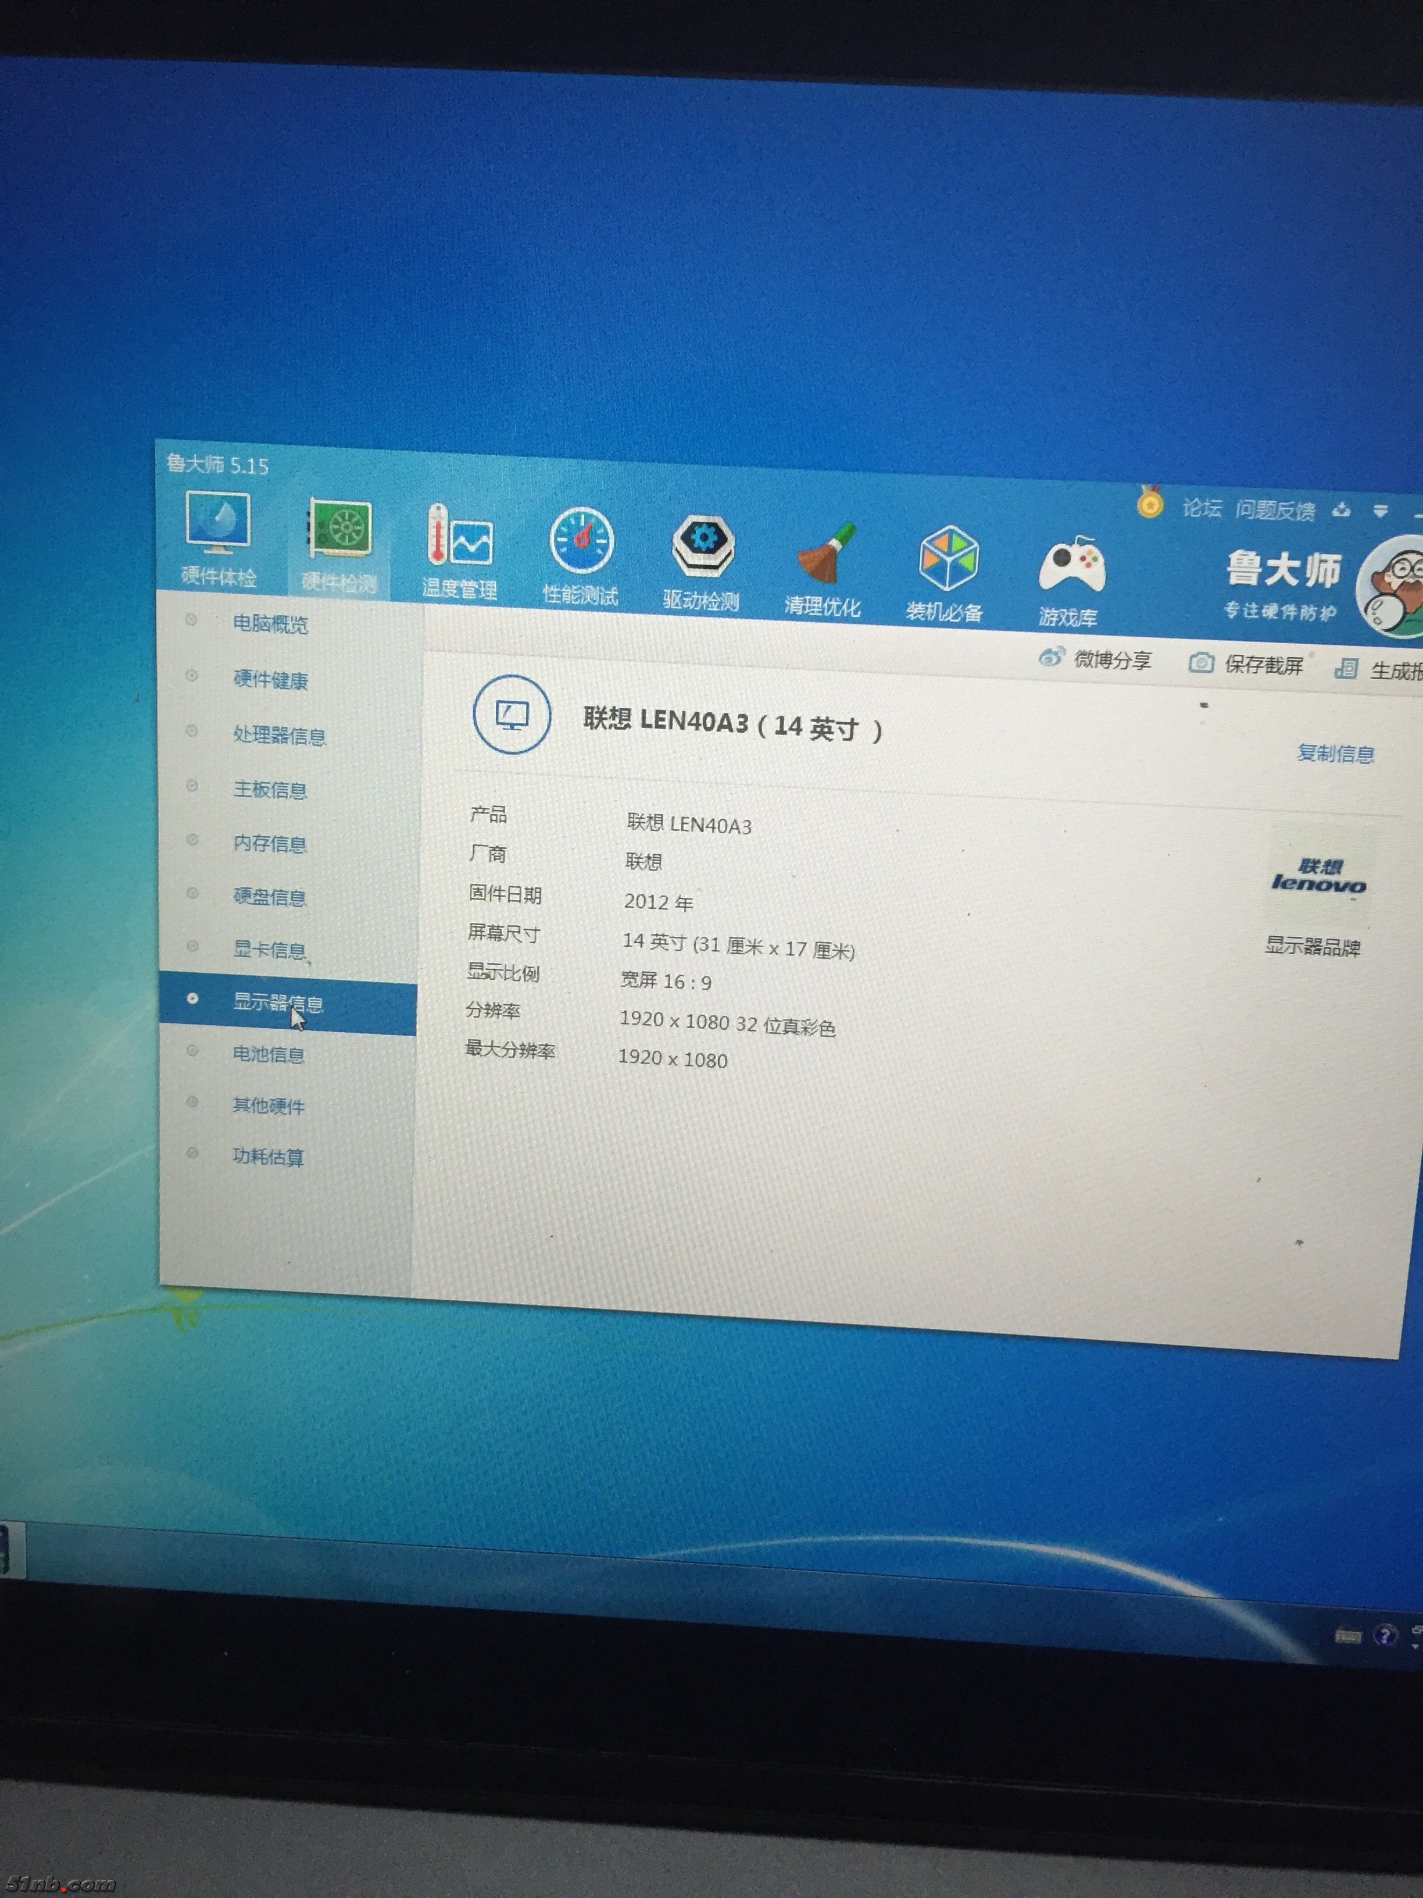Select 其他硬件 in sidebar
This screenshot has height=1898, width=1423.
pyautogui.click(x=269, y=1105)
